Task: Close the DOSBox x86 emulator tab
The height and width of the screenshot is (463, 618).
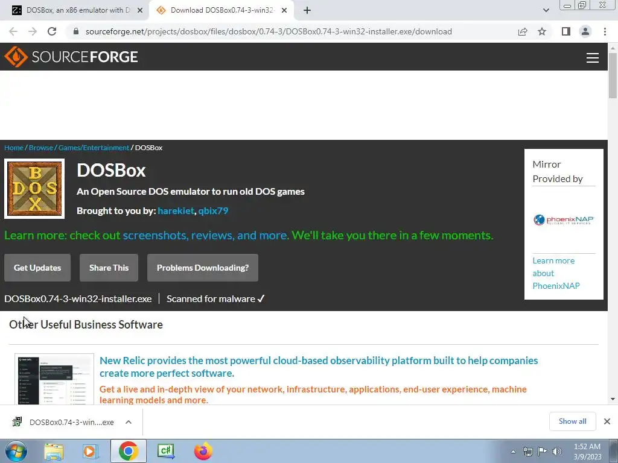Action: coord(139,10)
